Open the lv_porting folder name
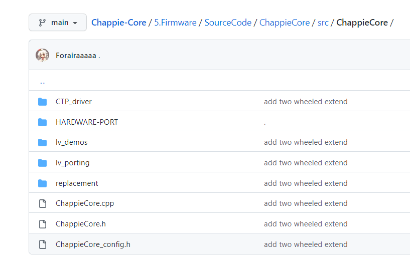This screenshot has width=410, height=269. 72,163
